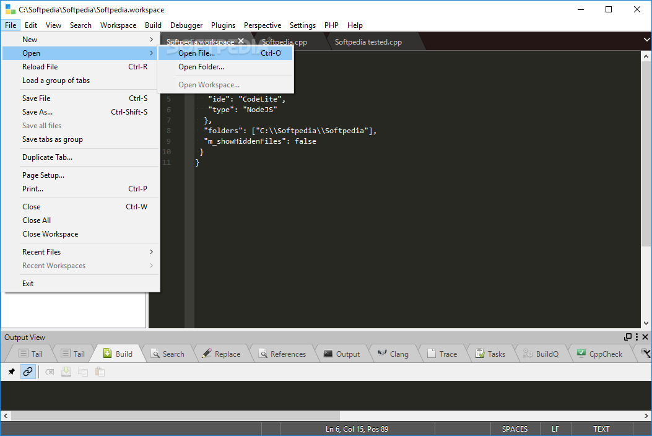This screenshot has width=652, height=436.
Task: Click the magnifier icon on the Search tab
Action: [155, 354]
